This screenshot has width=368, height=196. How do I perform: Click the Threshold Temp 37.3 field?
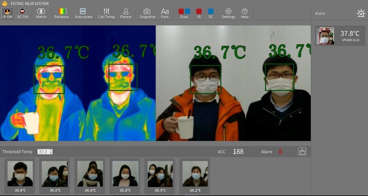43,152
